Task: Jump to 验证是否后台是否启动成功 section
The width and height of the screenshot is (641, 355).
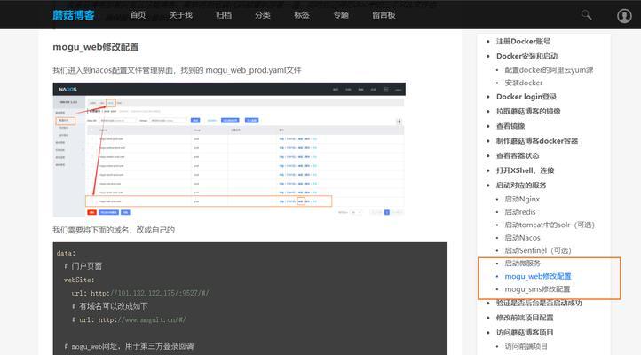Action: (539, 303)
